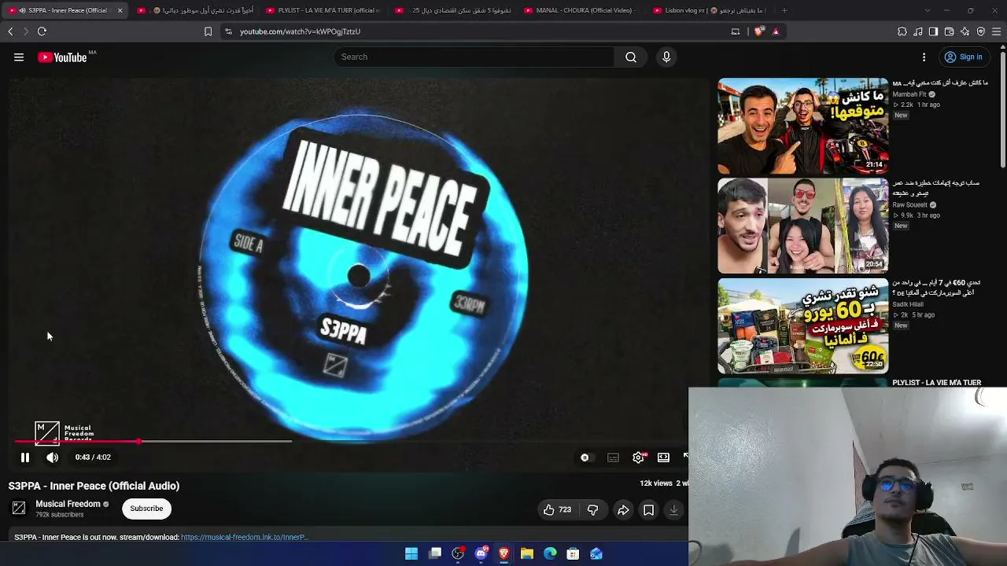Open Microsoft Store from the taskbar
The height and width of the screenshot is (566, 1007).
pyautogui.click(x=573, y=554)
